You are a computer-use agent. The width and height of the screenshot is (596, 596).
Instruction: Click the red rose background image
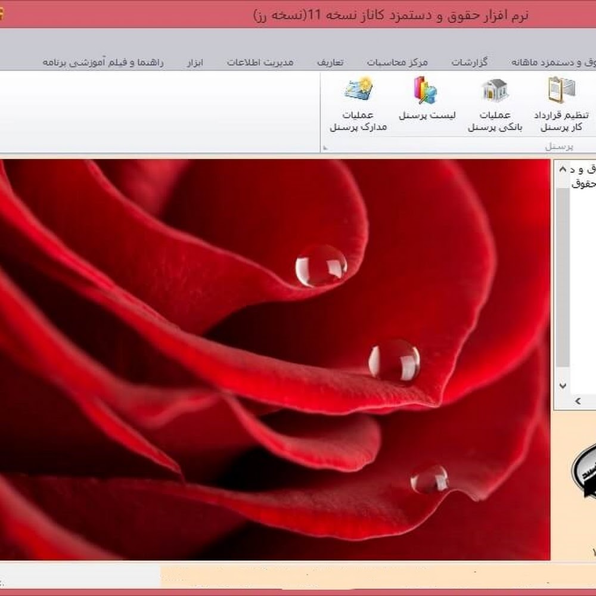tap(275, 359)
